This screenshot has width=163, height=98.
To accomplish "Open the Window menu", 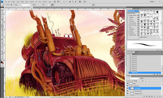I will tap(45, 2).
